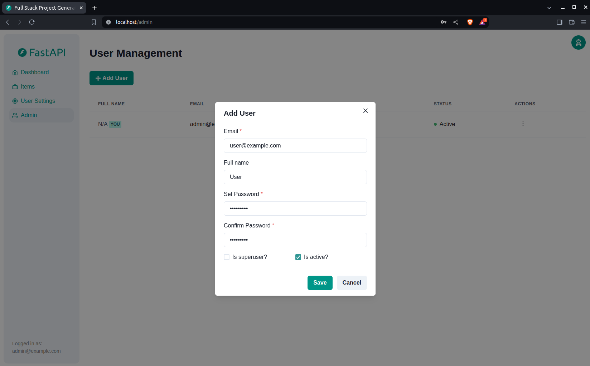Open the vertical tab search dropdown
The image size is (590, 366).
549,7
